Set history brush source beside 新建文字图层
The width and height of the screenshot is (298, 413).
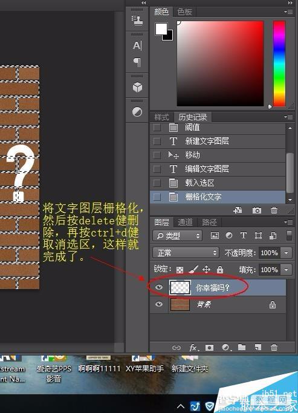tap(157, 141)
